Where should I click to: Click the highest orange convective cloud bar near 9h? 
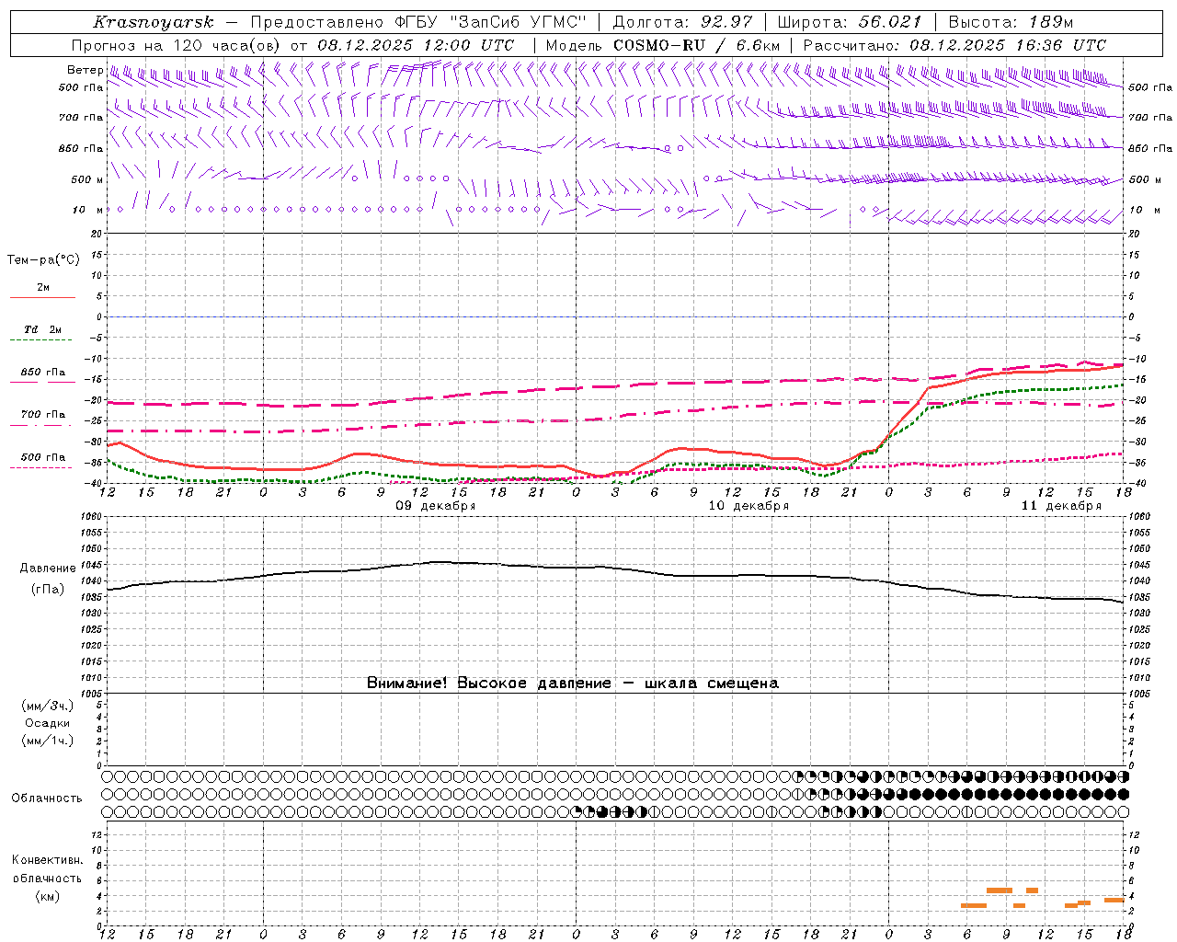(x=1000, y=890)
